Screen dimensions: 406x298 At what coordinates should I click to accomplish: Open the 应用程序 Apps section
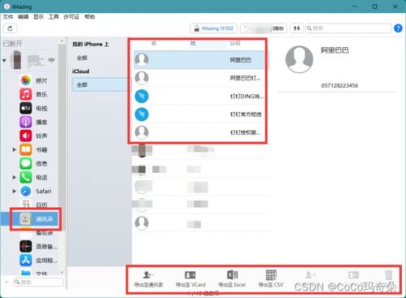pyautogui.click(x=38, y=260)
